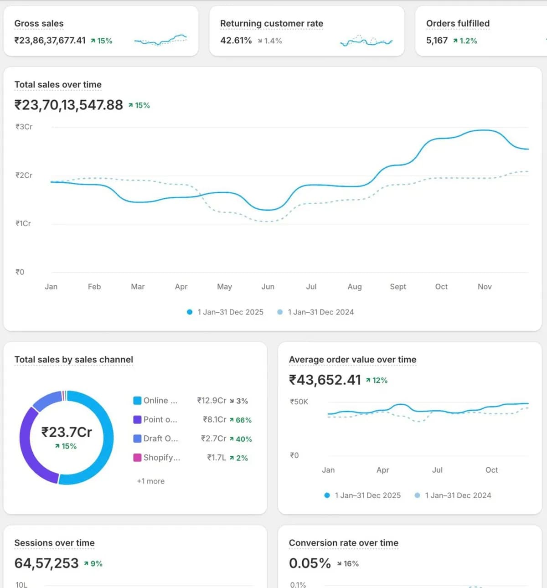Click the ₹3Cr y-axis label
This screenshot has height=588, width=547.
tap(24, 126)
